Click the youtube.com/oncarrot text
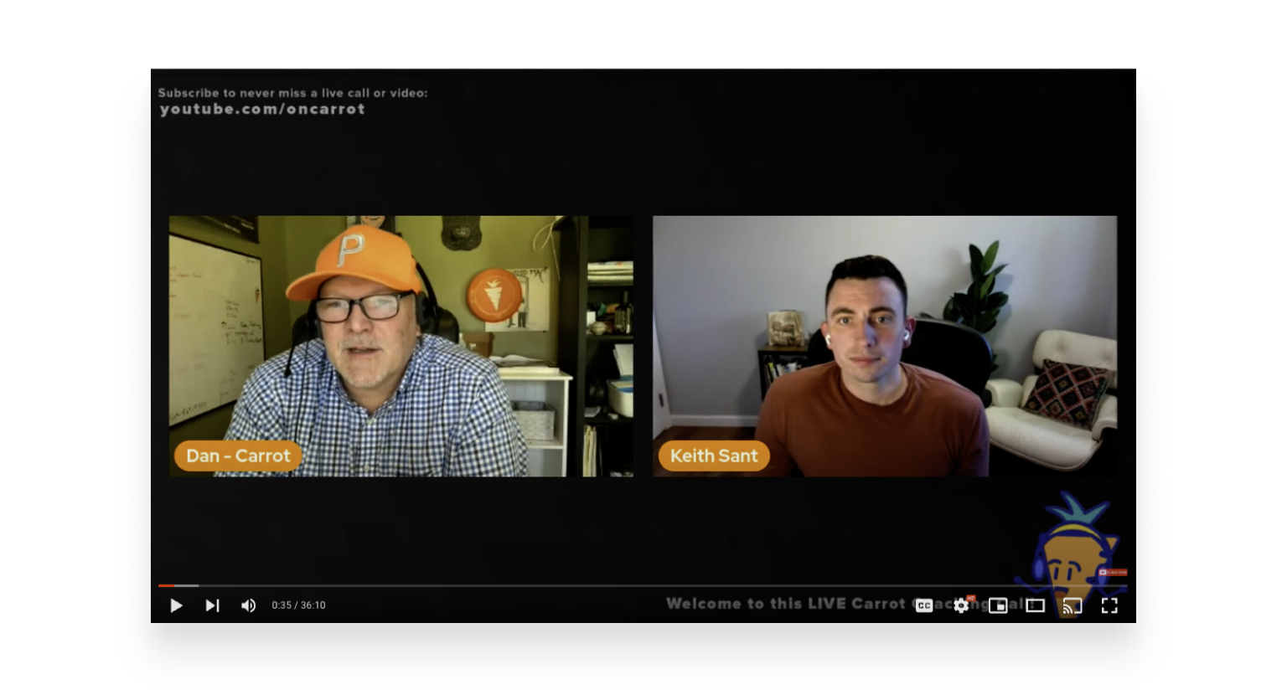 (x=262, y=109)
